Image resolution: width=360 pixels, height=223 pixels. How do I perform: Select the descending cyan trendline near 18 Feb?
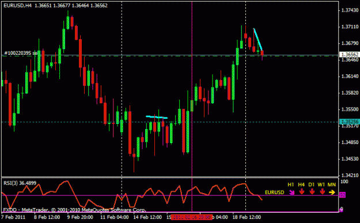click(258, 39)
